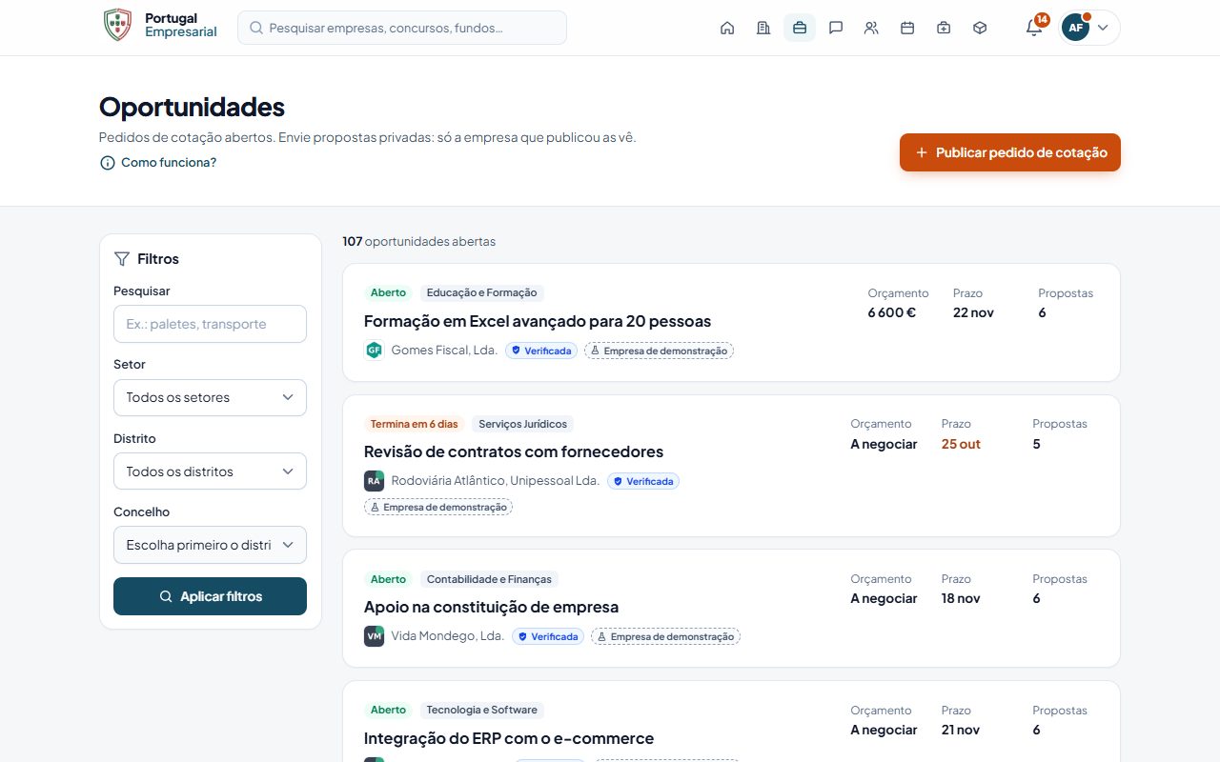Viewport: 1220px width, 762px height.
Task: Click the Tecnologia e Software tag
Action: (481, 710)
